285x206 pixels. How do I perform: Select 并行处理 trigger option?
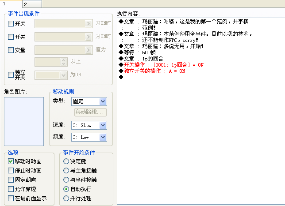(66, 198)
